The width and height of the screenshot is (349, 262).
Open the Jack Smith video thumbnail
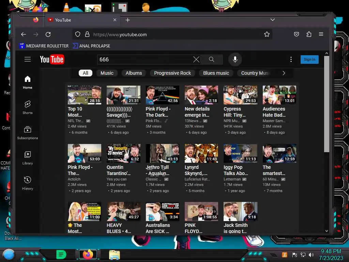coord(240,212)
